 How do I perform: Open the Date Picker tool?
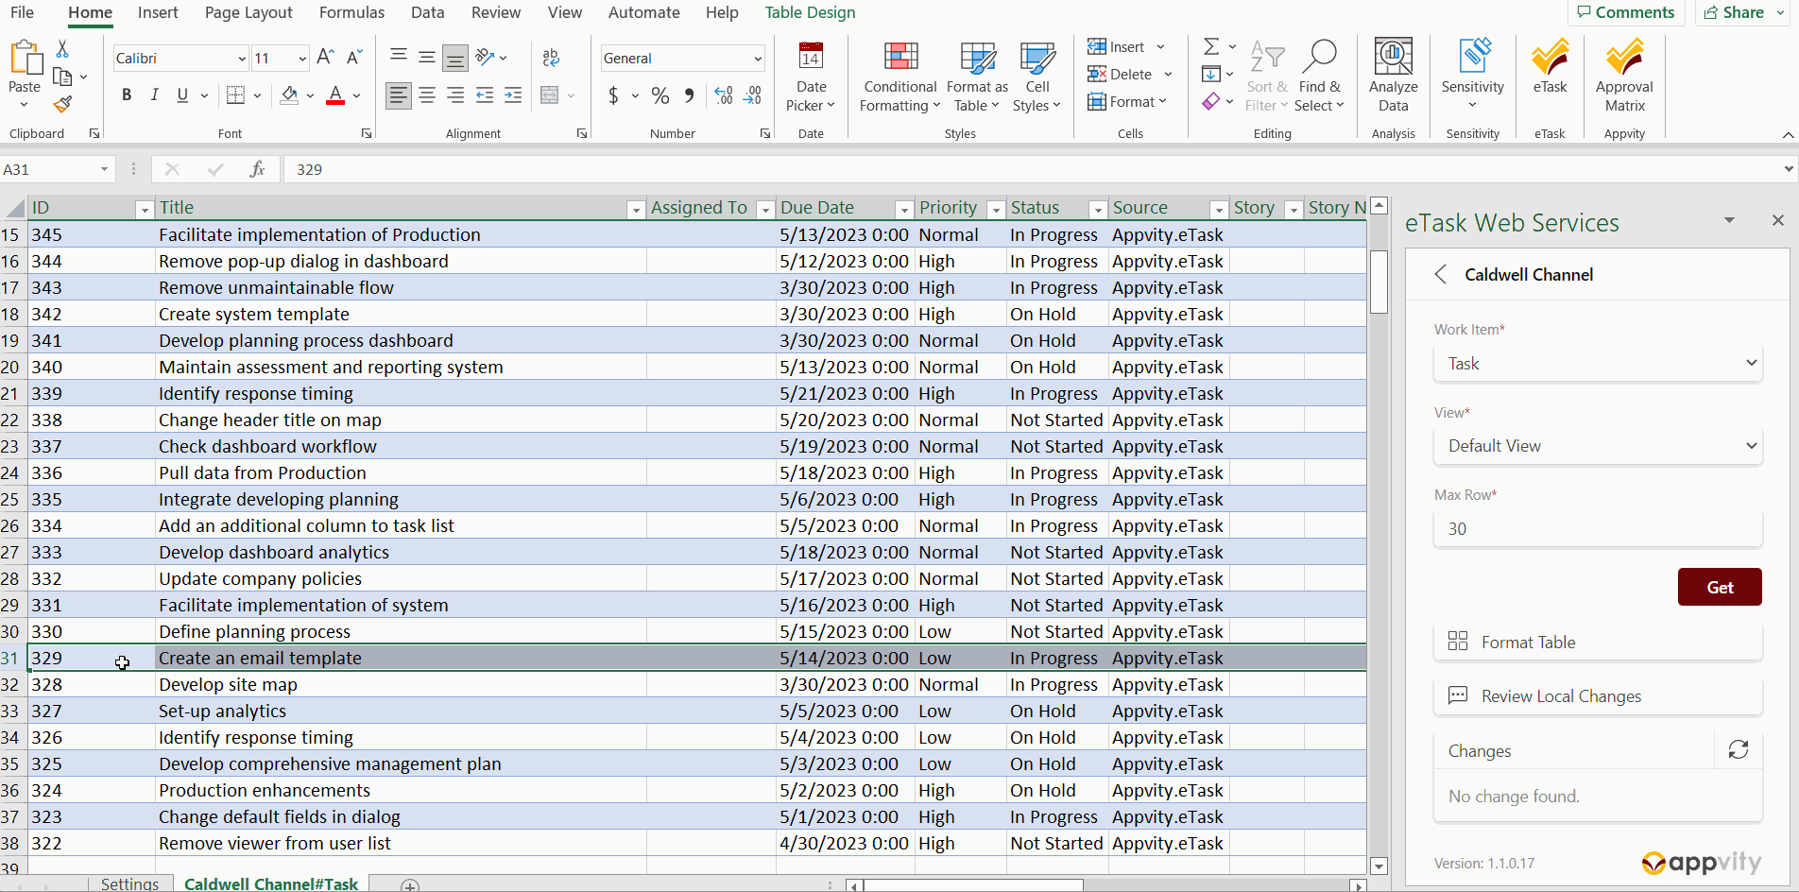point(810,77)
